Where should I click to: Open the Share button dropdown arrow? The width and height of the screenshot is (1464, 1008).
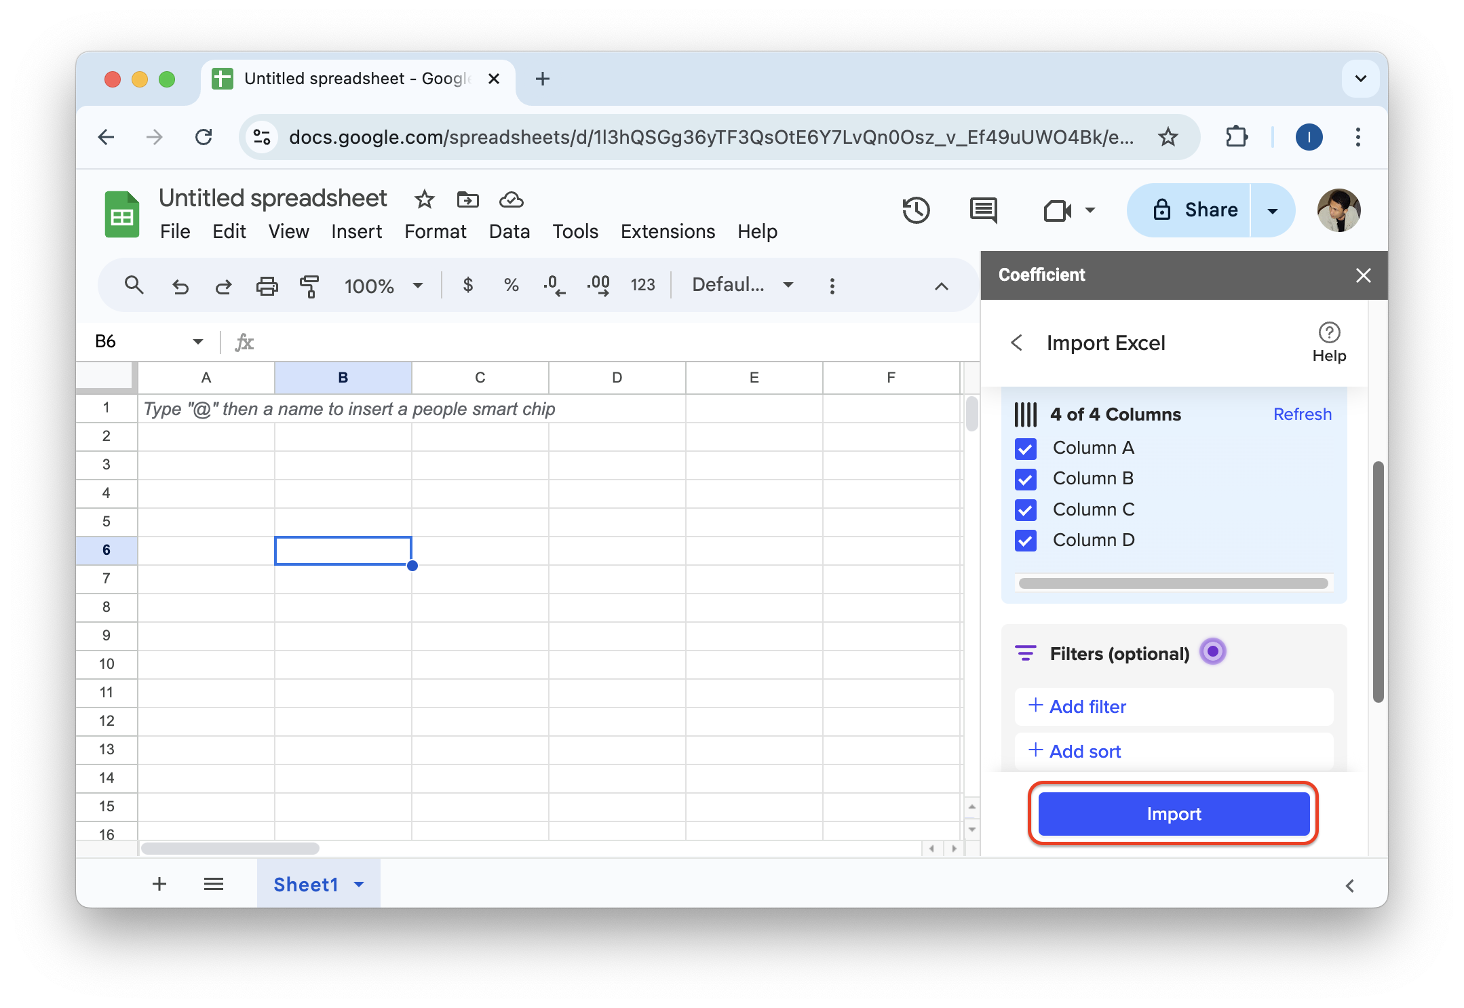click(x=1273, y=210)
